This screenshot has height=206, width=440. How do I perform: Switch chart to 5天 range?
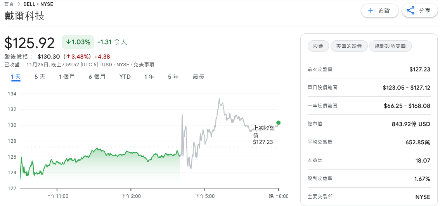coord(40,77)
